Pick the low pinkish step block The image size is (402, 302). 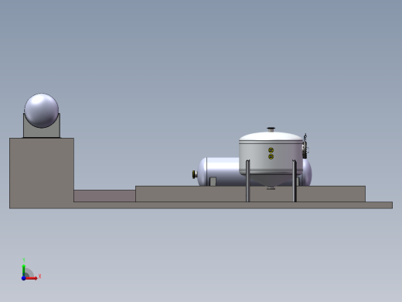104,196
